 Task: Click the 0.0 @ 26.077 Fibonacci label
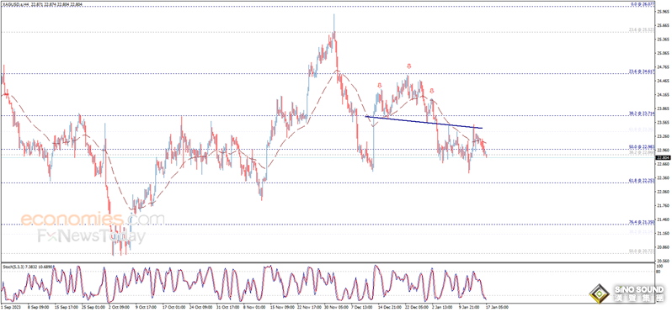click(x=643, y=4)
